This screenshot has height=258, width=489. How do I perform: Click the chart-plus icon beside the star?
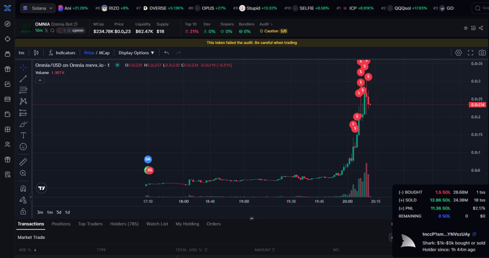(x=474, y=28)
